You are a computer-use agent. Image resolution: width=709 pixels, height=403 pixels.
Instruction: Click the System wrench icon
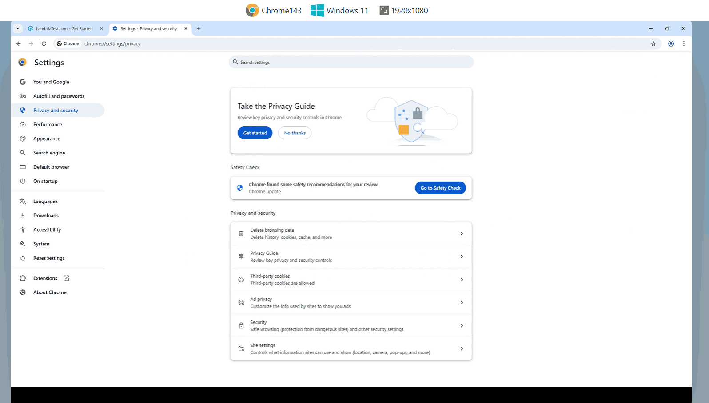[23, 244]
